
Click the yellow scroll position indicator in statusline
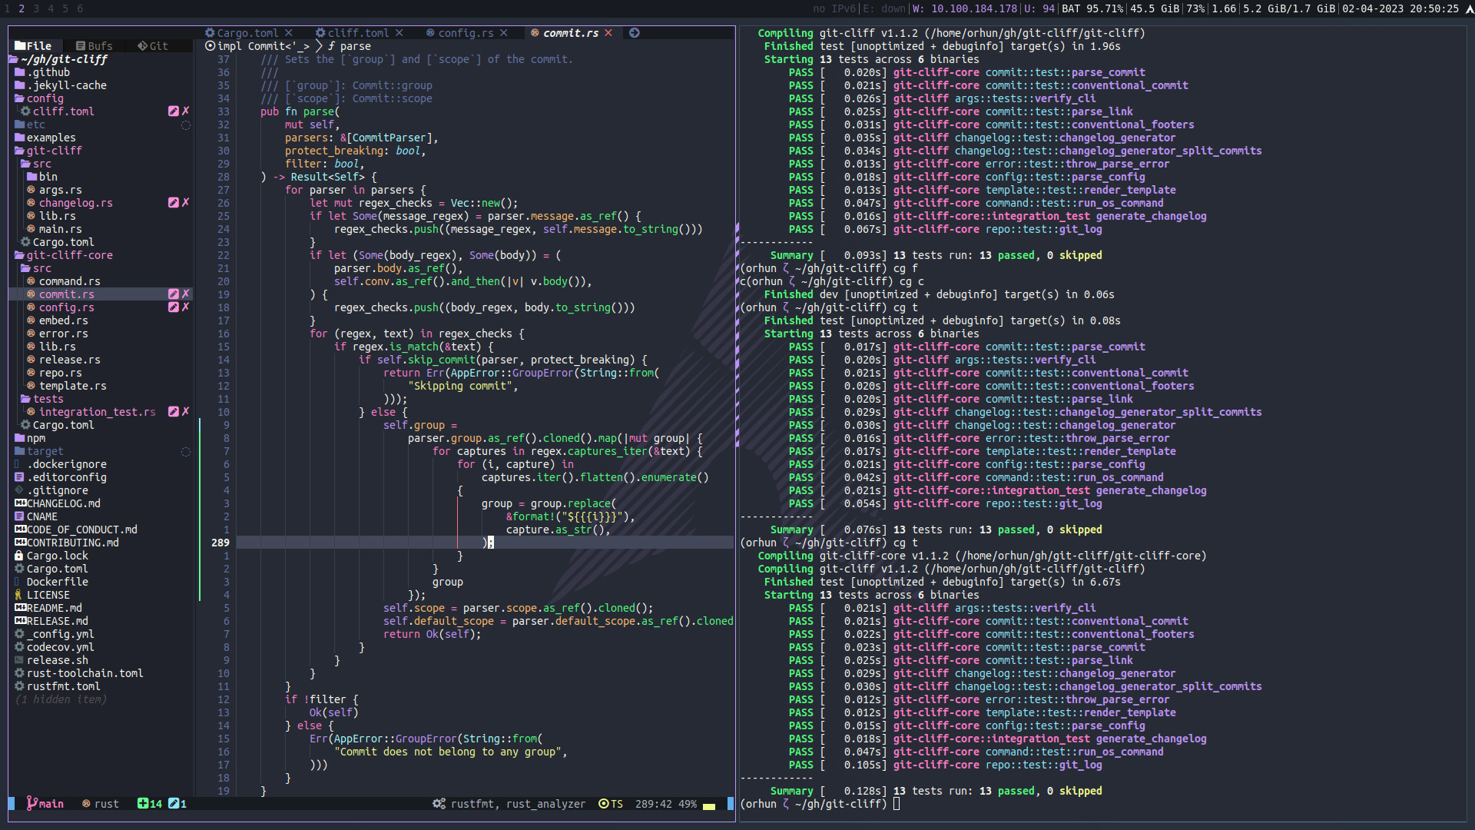point(709,806)
